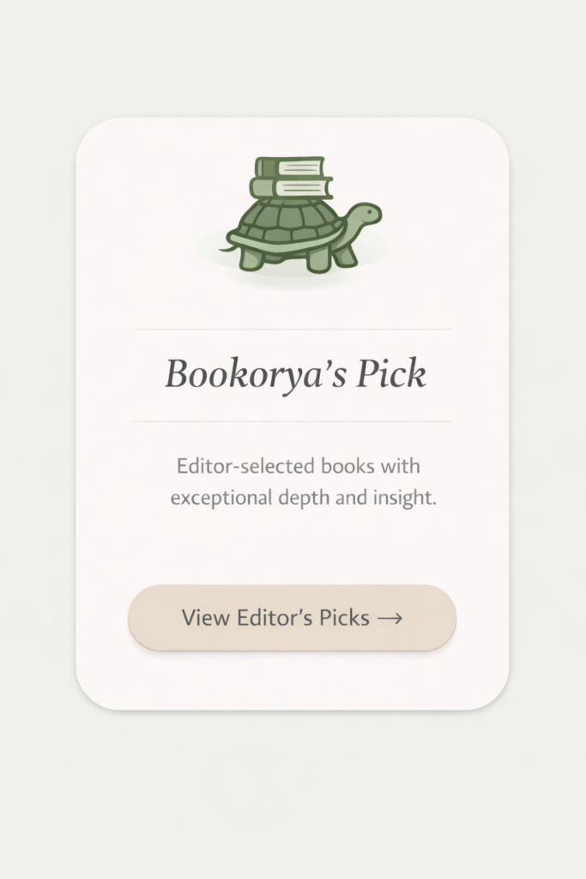Click the word "Bookorya's" in the title
Viewport: 586px width, 879px height.
point(240,374)
